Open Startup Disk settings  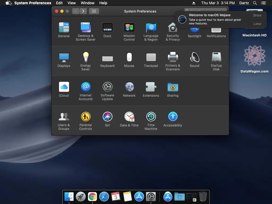pos(216,61)
